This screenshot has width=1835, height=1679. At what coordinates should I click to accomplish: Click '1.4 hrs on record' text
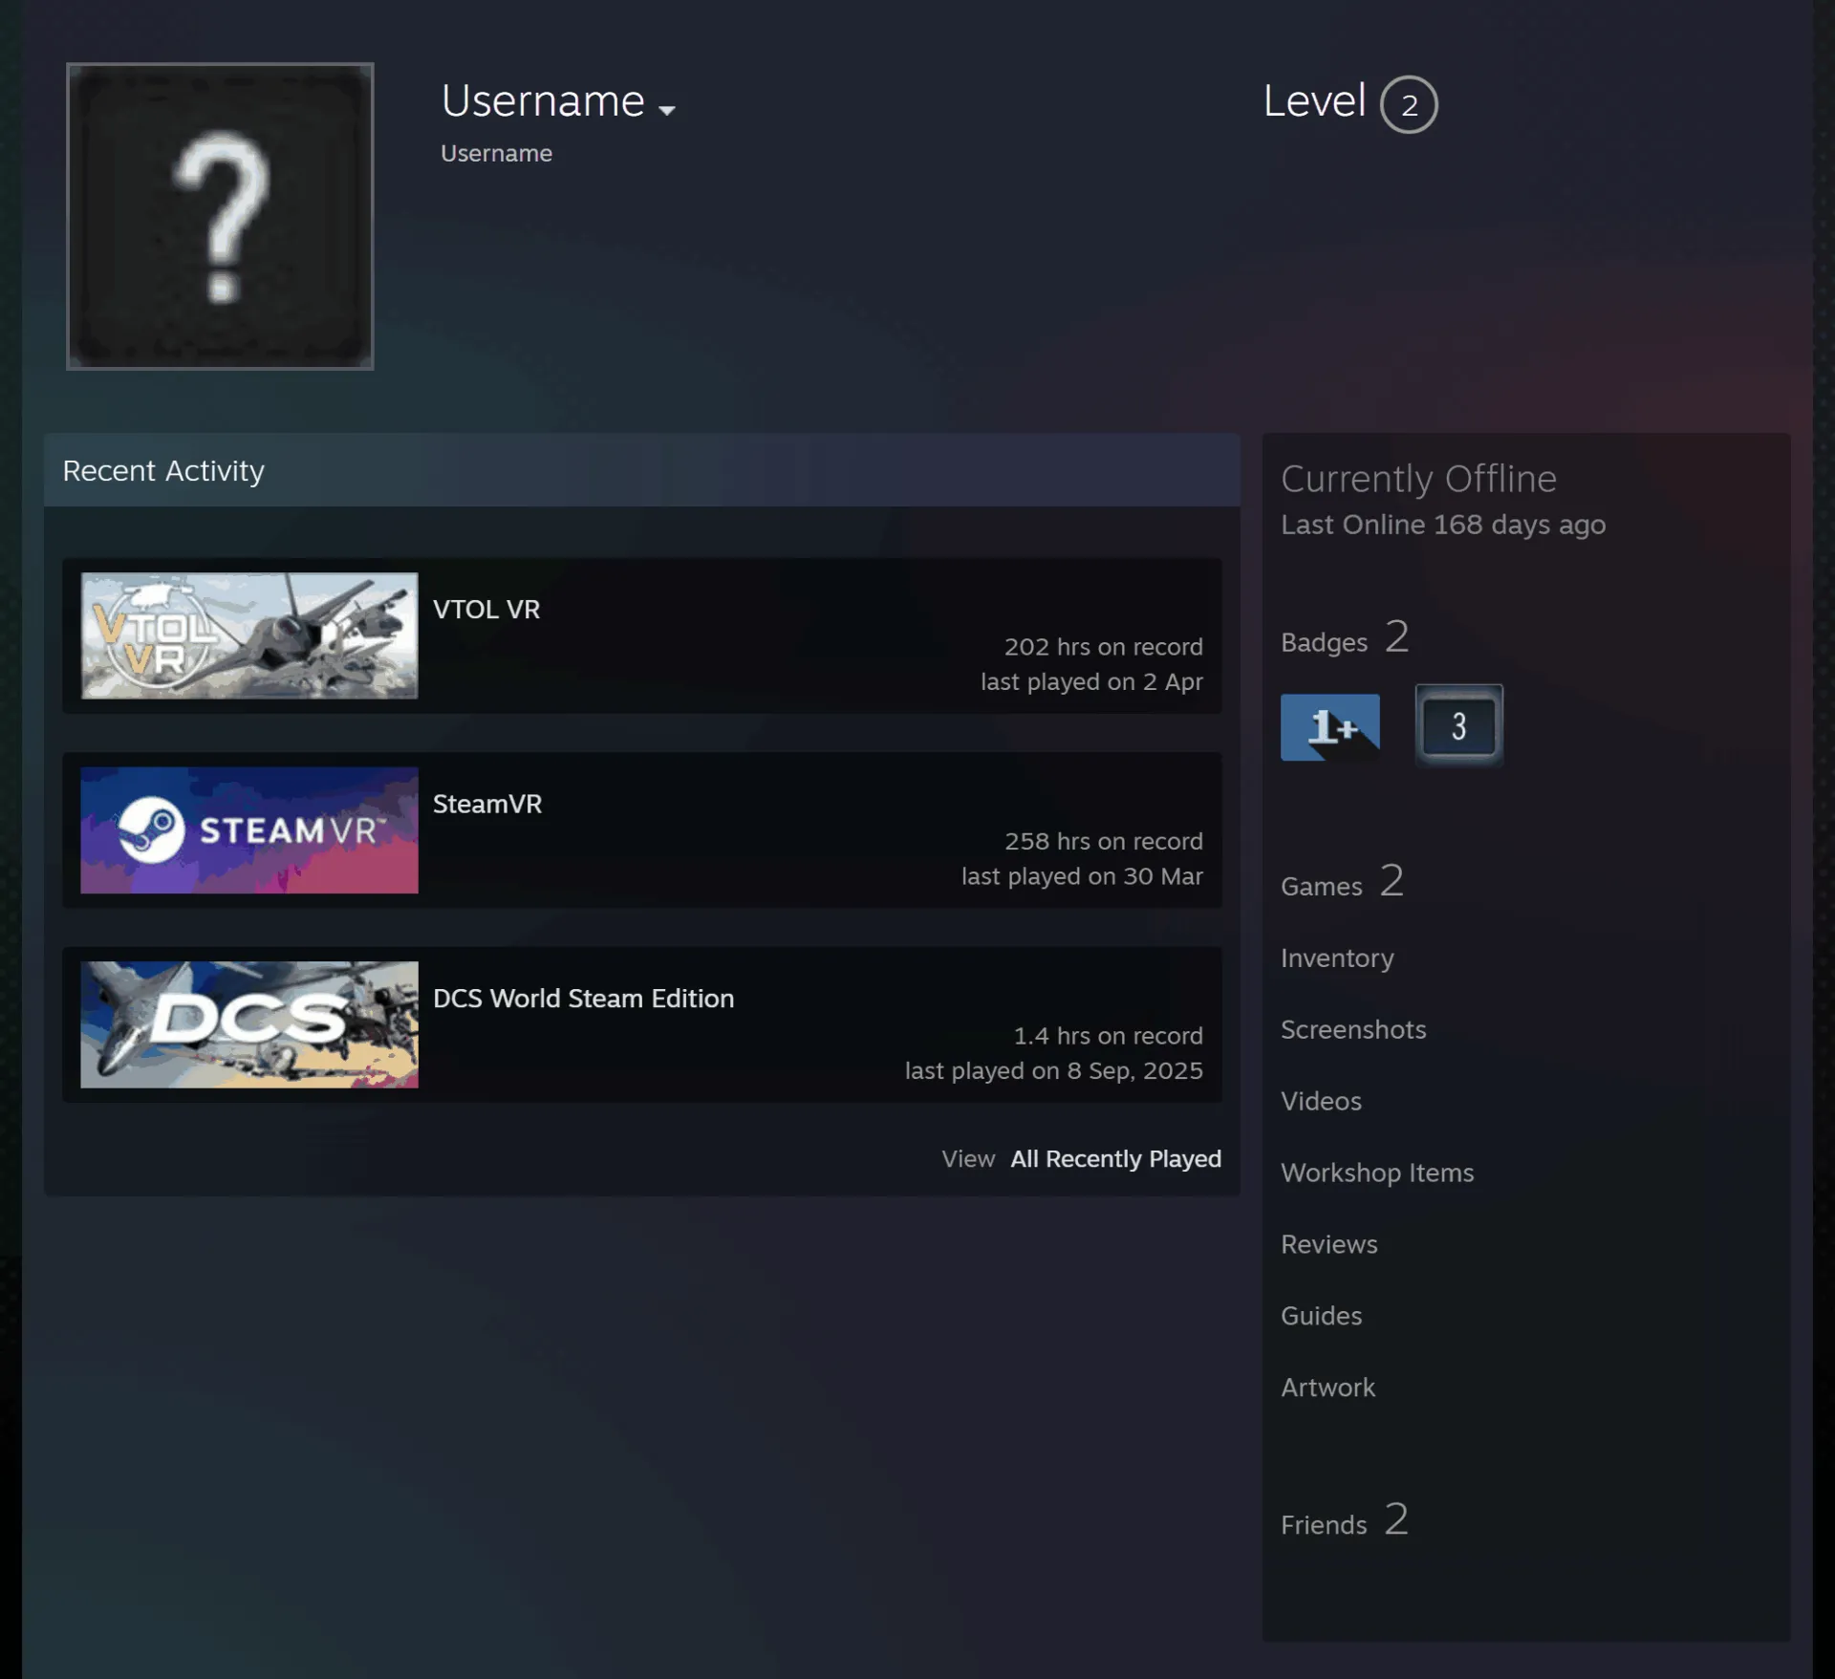pyautogui.click(x=1109, y=1036)
